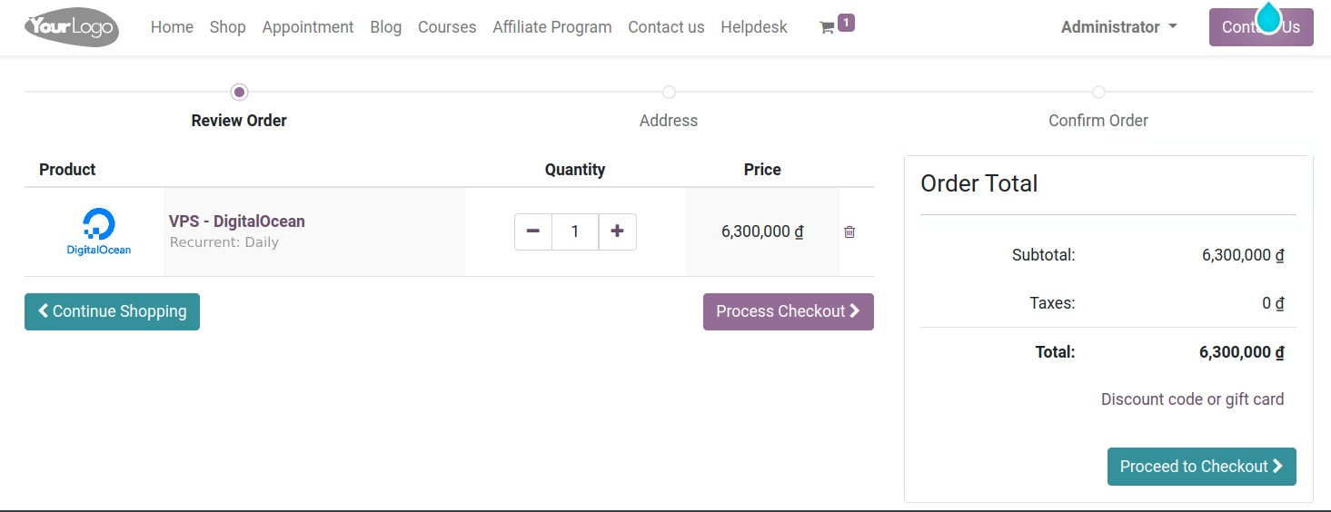Select the Confirm Order step indicator
The height and width of the screenshot is (512, 1331).
point(1098,92)
